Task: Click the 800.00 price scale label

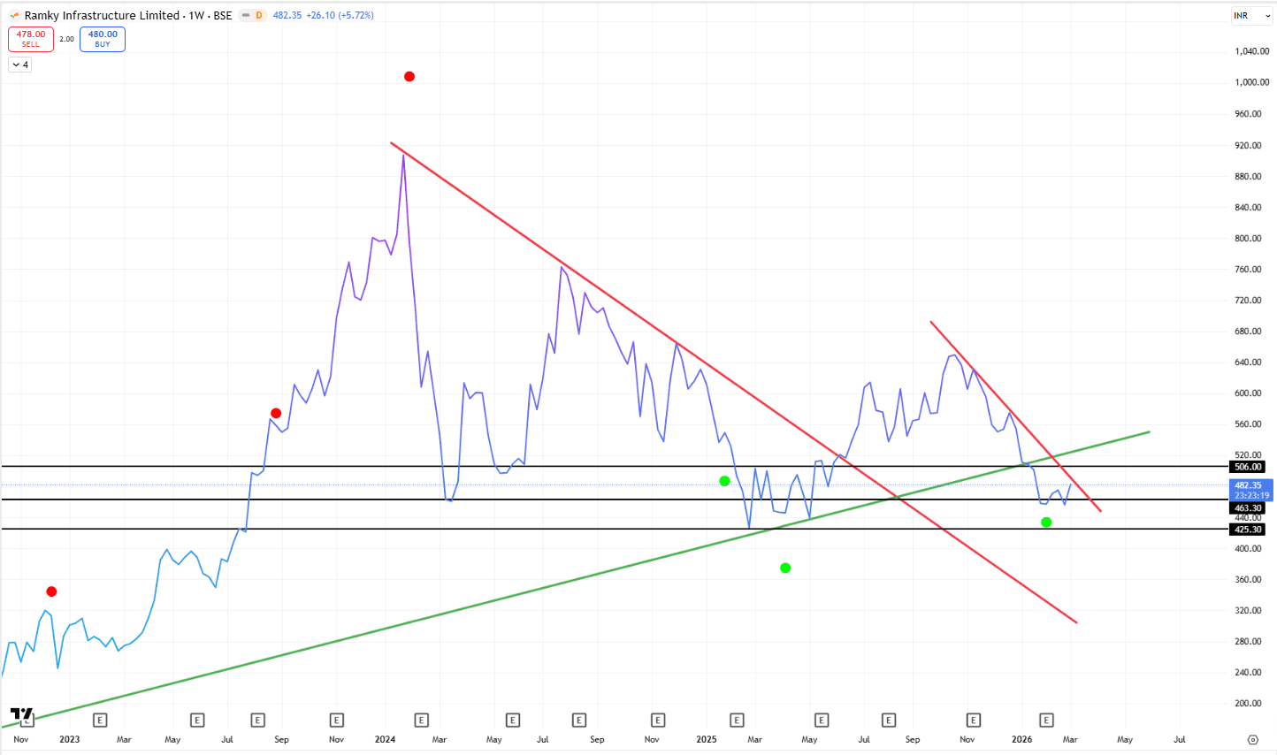Action: click(x=1249, y=239)
